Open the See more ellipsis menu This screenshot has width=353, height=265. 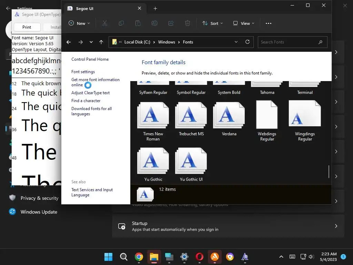tap(268, 23)
